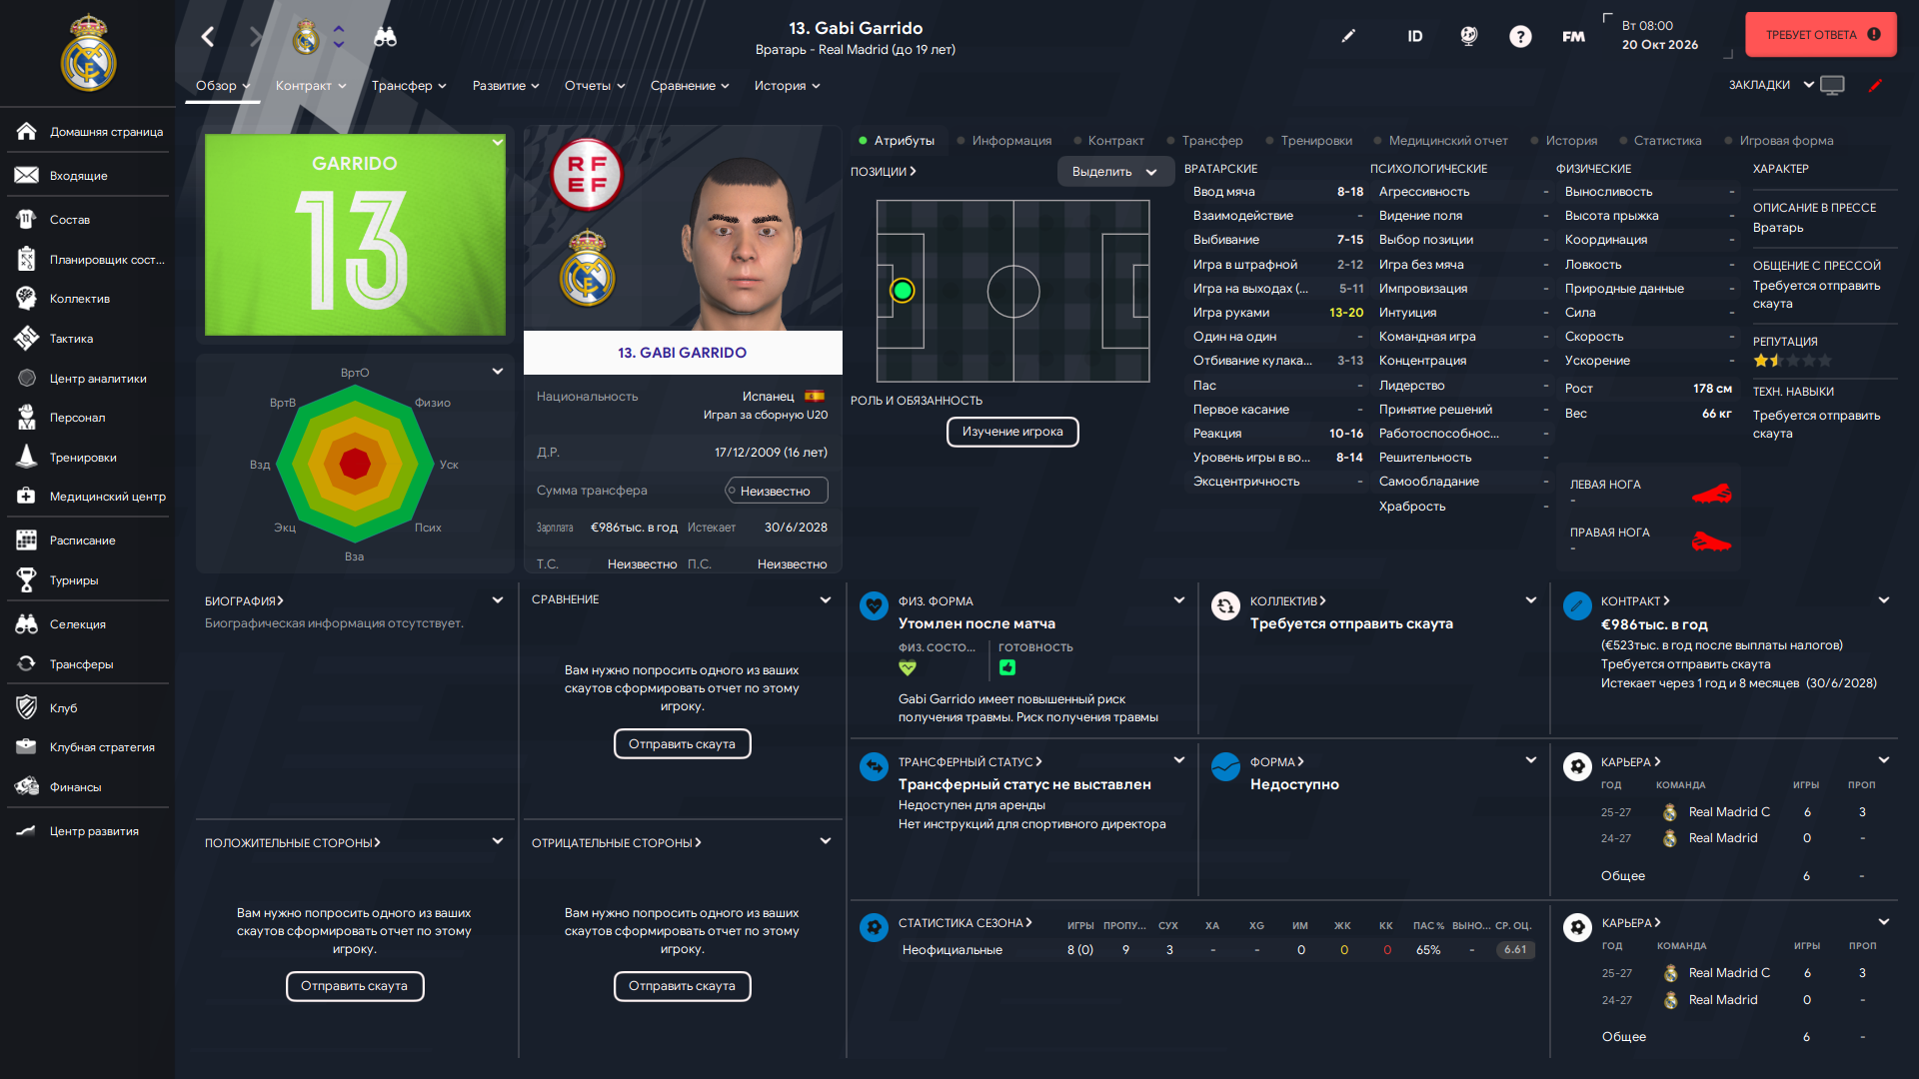Open the Выделить dropdown
Screen dimensions: 1919x1079
1114,172
